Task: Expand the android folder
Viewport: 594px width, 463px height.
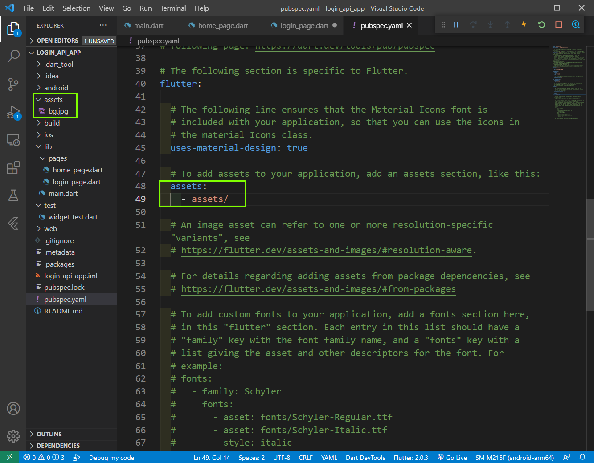Action: (56, 88)
